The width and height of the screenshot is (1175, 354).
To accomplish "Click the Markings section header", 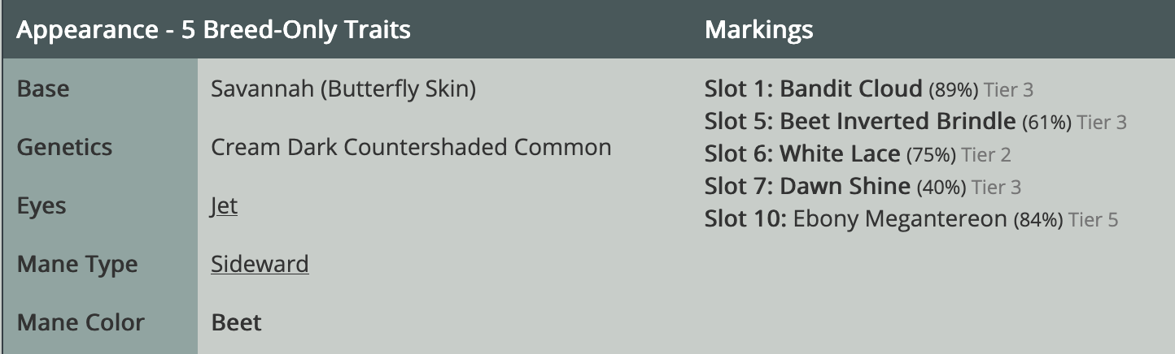I will 758,31.
